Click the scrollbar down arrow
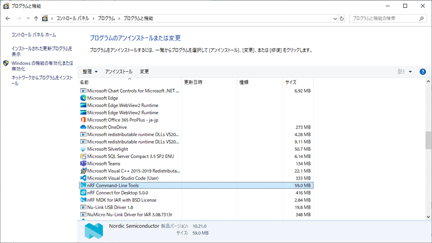Viewport: 432px width, 243px height. click(x=428, y=216)
